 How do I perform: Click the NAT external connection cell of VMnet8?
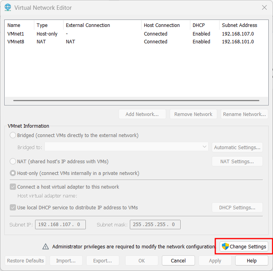click(70, 42)
